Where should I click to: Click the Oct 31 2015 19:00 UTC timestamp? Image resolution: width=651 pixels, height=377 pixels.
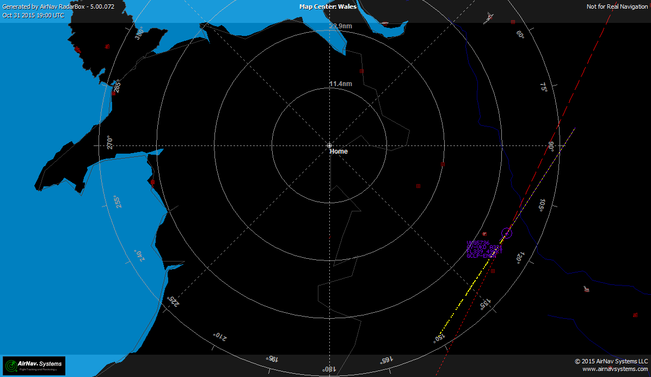tap(33, 15)
